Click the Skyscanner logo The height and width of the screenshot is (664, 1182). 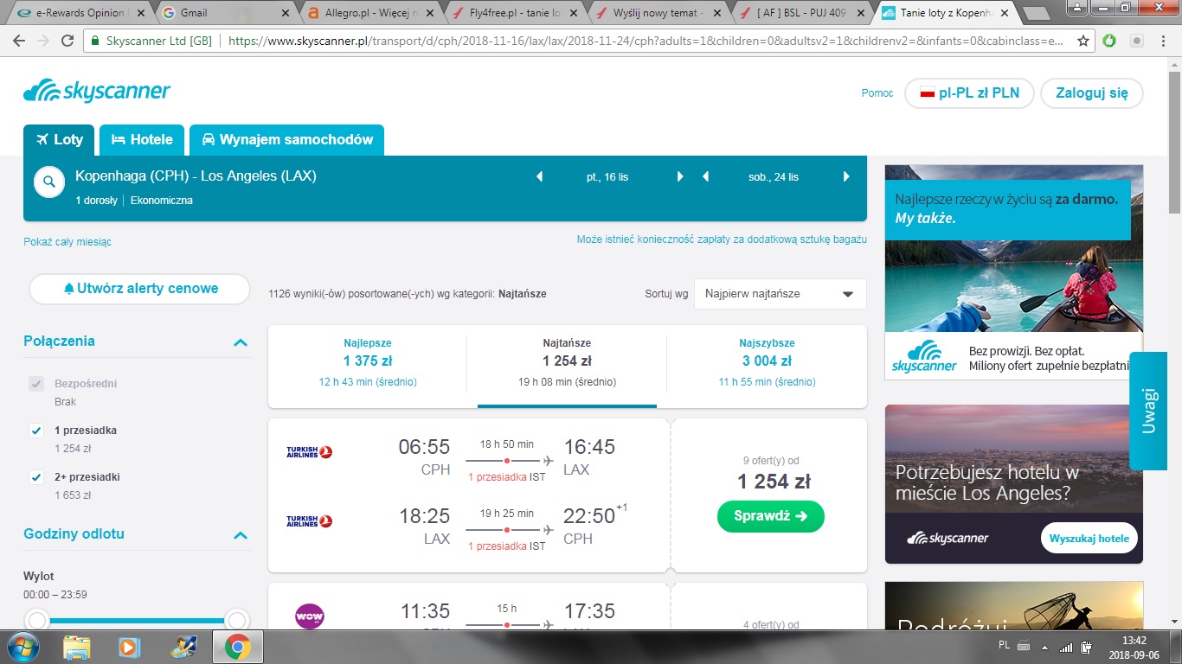[x=97, y=92]
